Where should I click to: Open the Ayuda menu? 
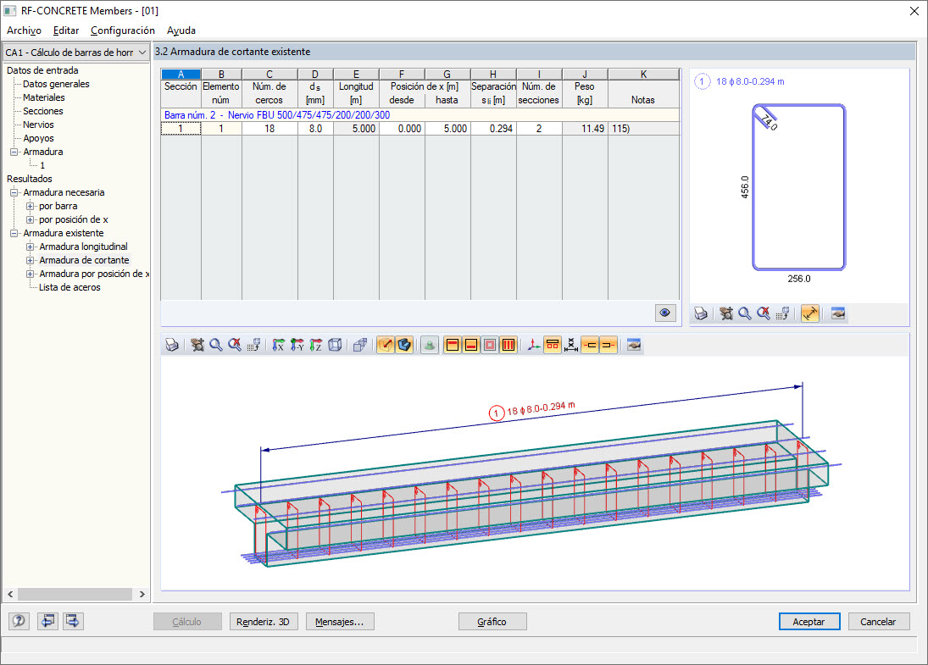(181, 30)
